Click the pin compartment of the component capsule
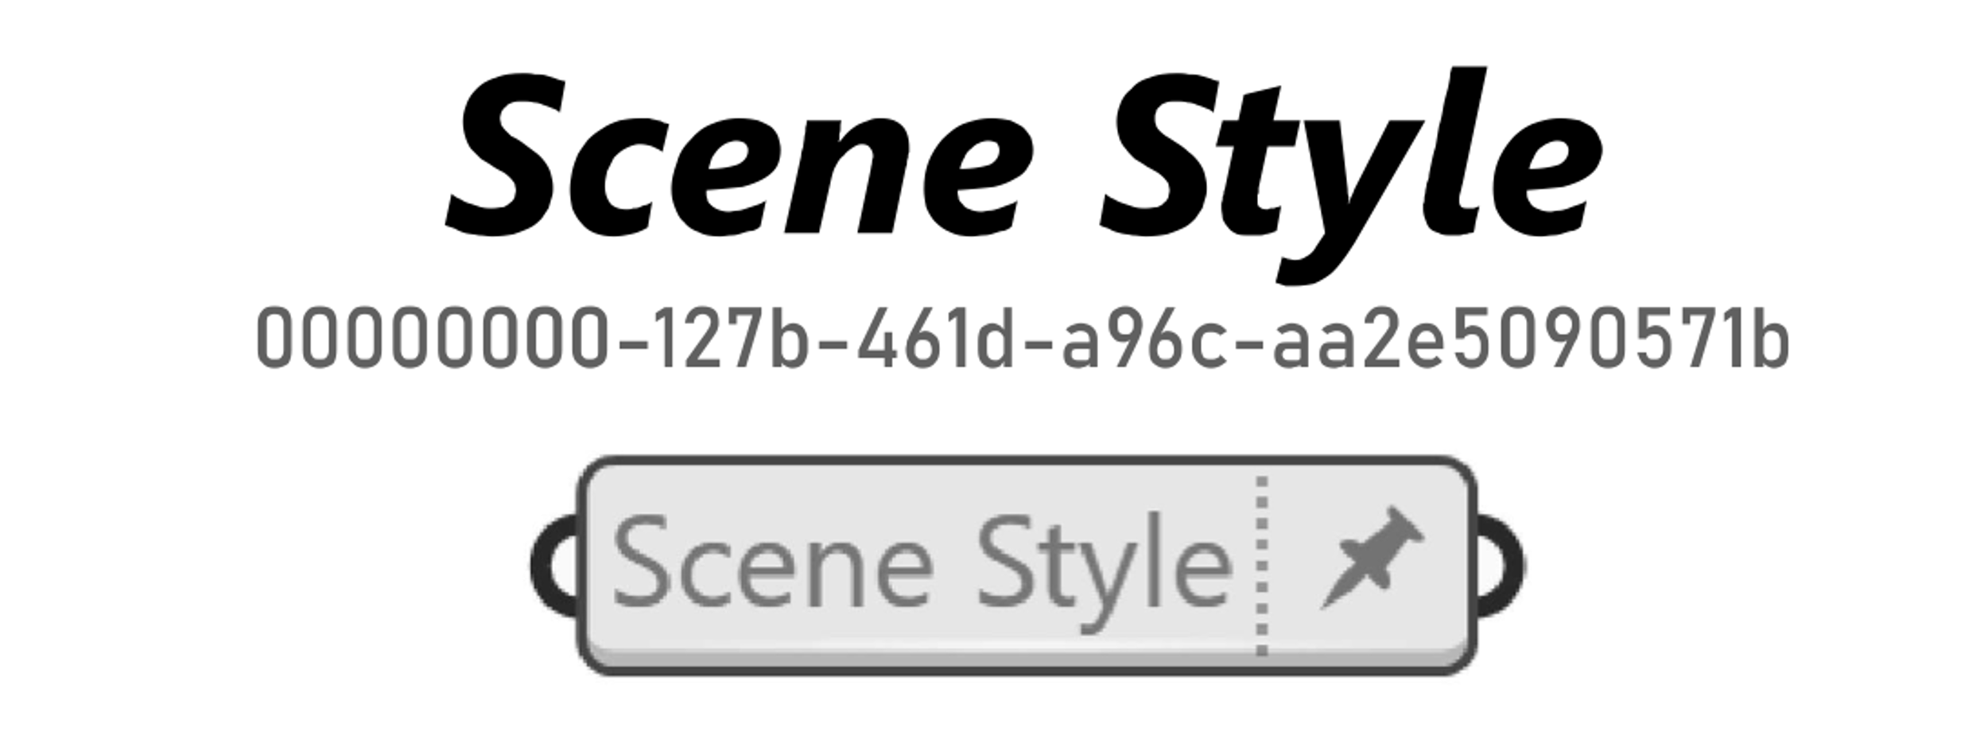The height and width of the screenshot is (750, 1988). [1369, 565]
